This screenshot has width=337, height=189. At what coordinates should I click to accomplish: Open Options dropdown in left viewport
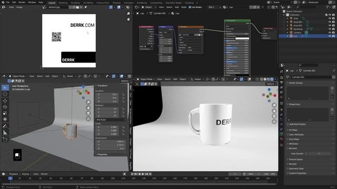click(x=125, y=81)
